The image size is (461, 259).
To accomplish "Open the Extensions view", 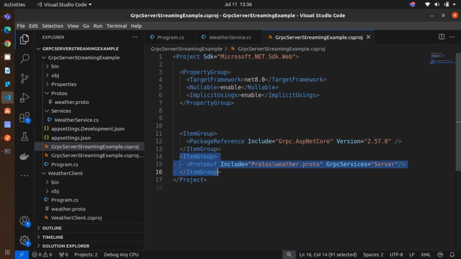I will pyautogui.click(x=25, y=117).
